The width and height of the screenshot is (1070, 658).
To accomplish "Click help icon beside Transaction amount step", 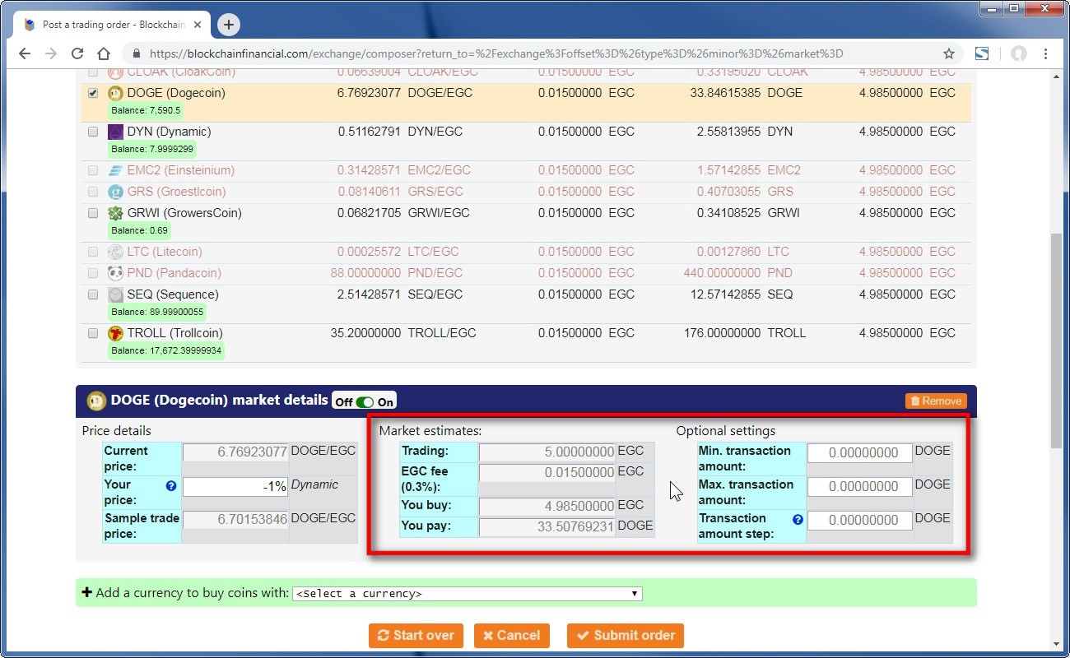I will click(x=797, y=520).
